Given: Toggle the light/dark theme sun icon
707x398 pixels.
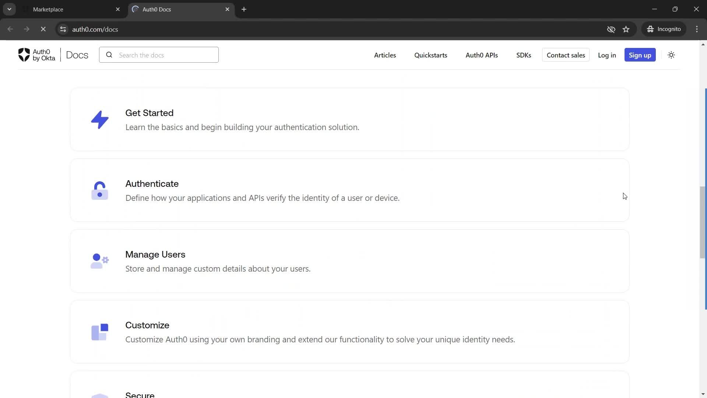Looking at the screenshot, I should tap(671, 55).
